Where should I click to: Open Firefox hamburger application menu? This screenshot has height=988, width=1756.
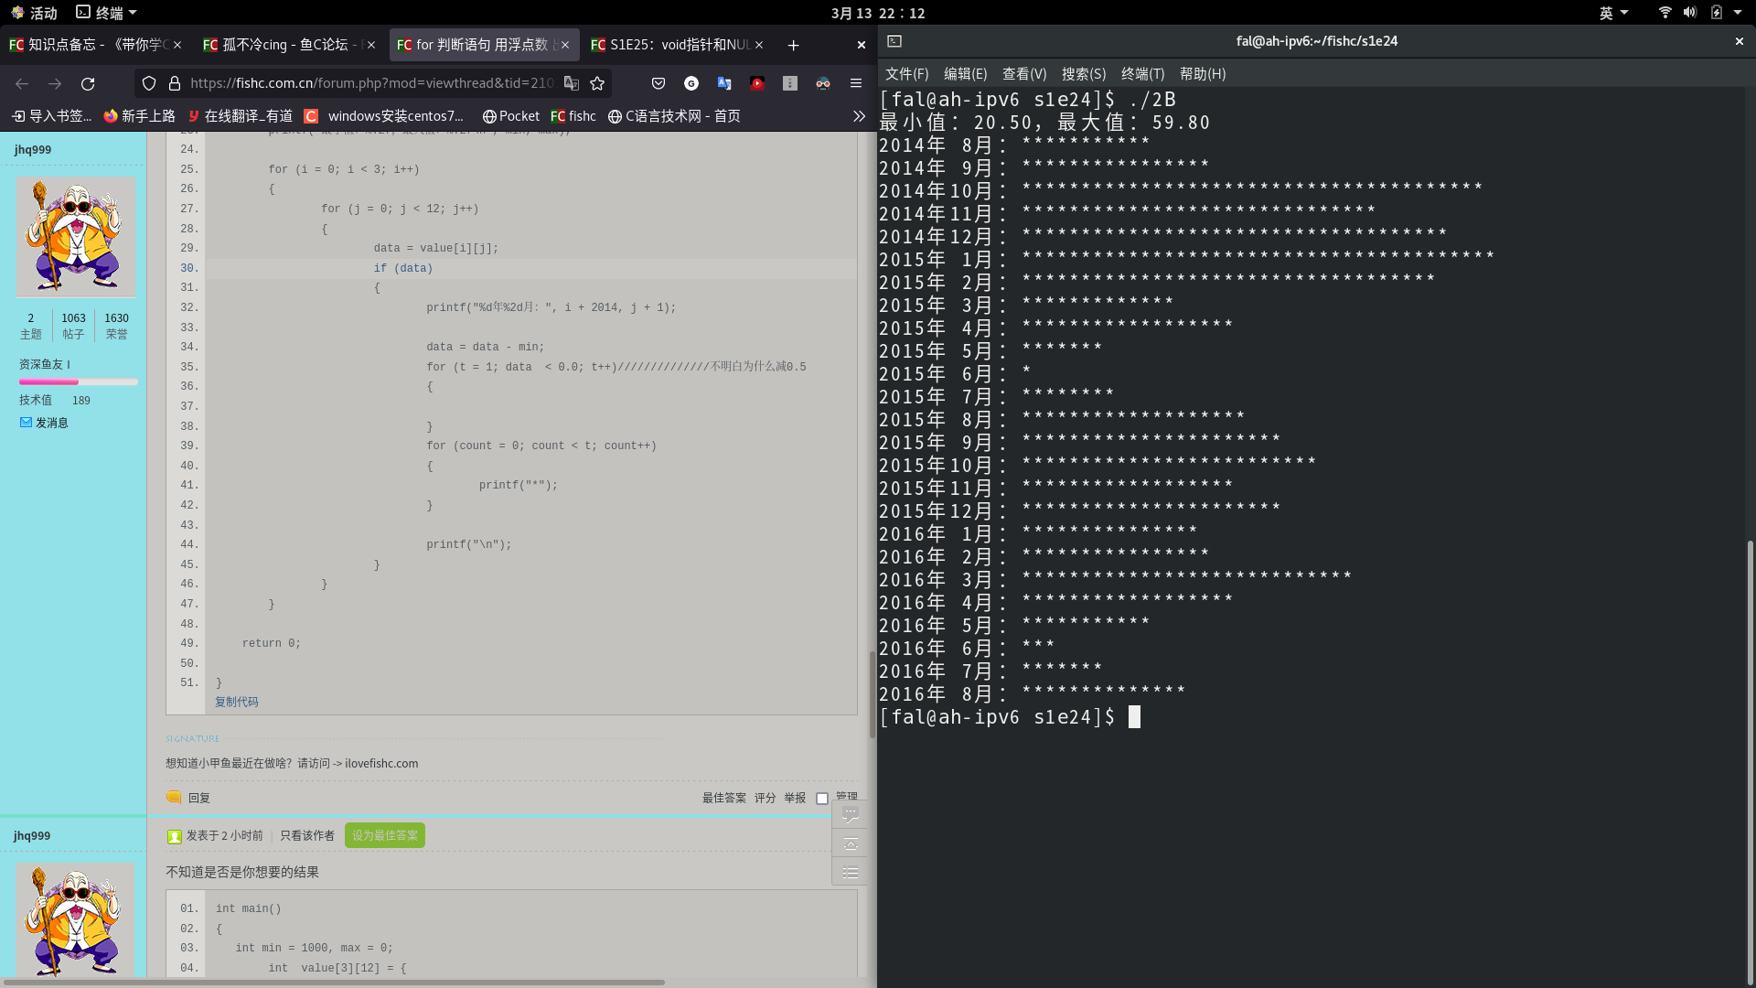tap(856, 83)
